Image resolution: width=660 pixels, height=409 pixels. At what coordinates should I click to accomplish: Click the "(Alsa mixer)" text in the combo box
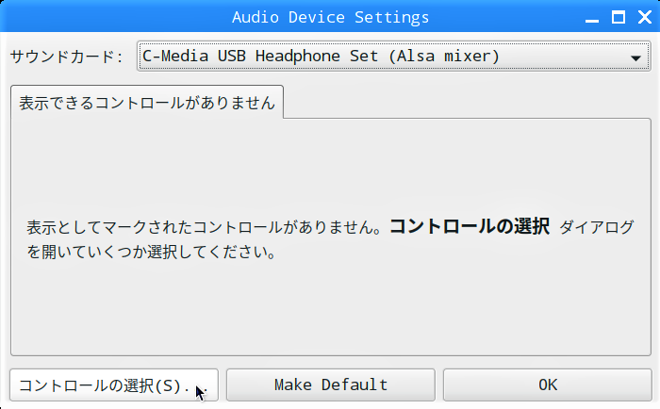pos(443,57)
